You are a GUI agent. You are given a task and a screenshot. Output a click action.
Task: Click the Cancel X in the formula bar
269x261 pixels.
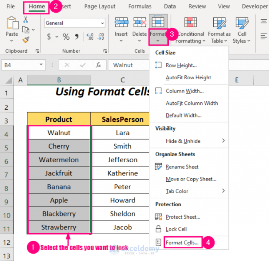point(67,65)
